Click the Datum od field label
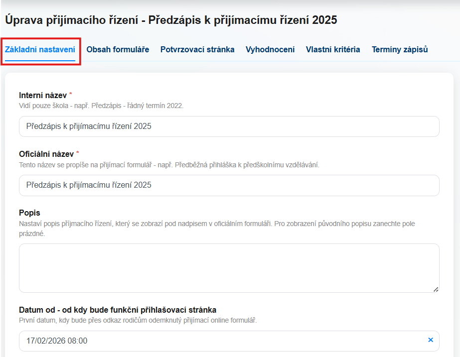 118,310
